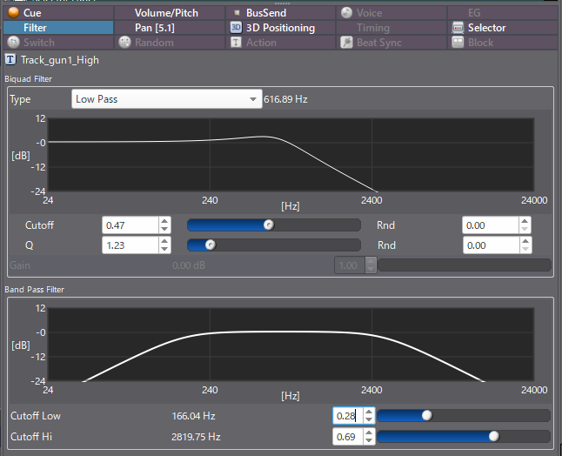Viewport: 562px width, 456px height.
Task: Open the Timing tab
Action: pos(391,28)
